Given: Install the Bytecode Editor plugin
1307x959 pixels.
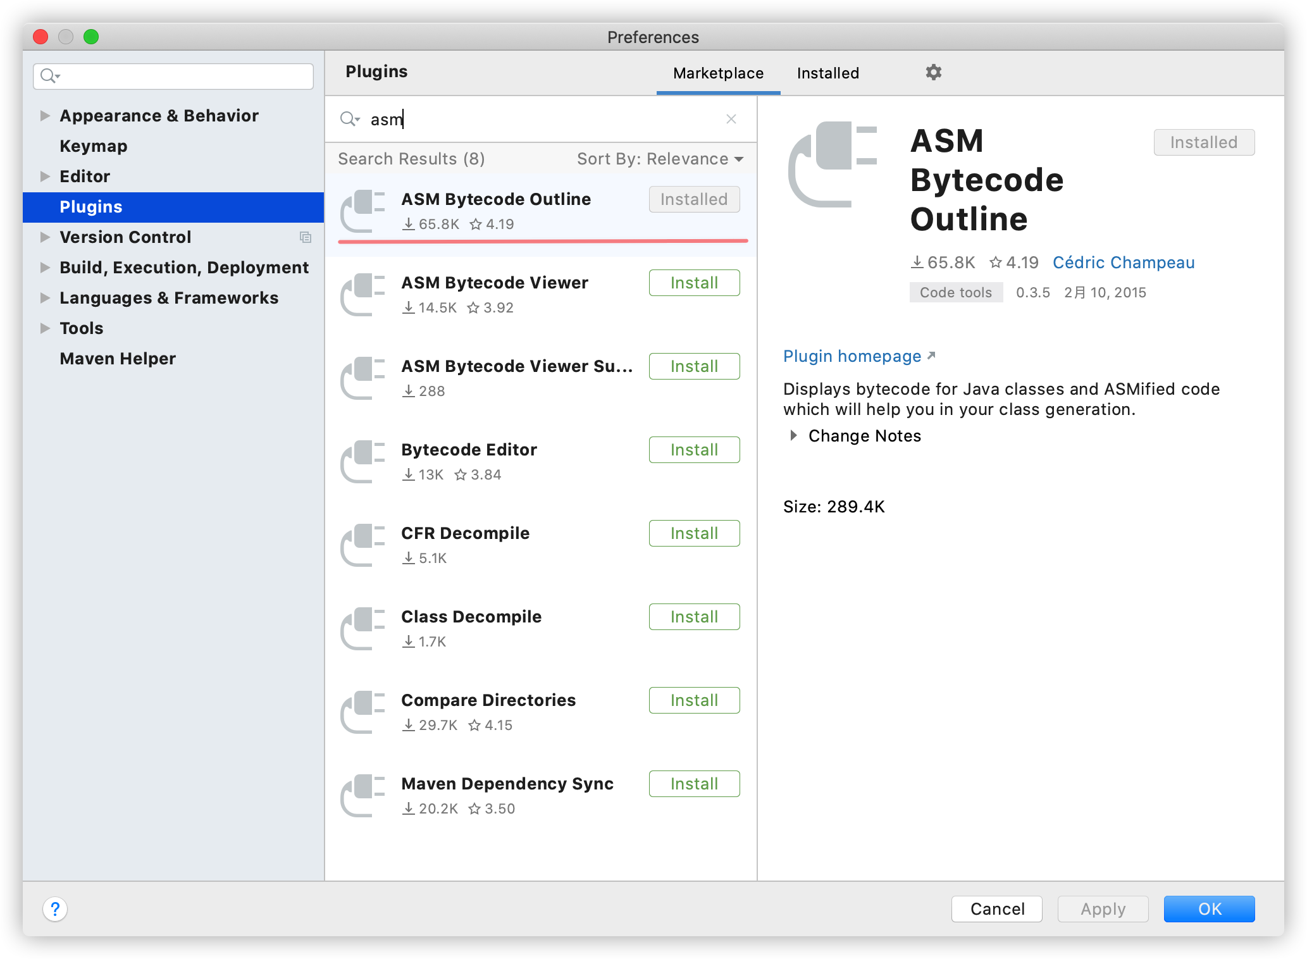Looking at the screenshot, I should click(x=694, y=450).
